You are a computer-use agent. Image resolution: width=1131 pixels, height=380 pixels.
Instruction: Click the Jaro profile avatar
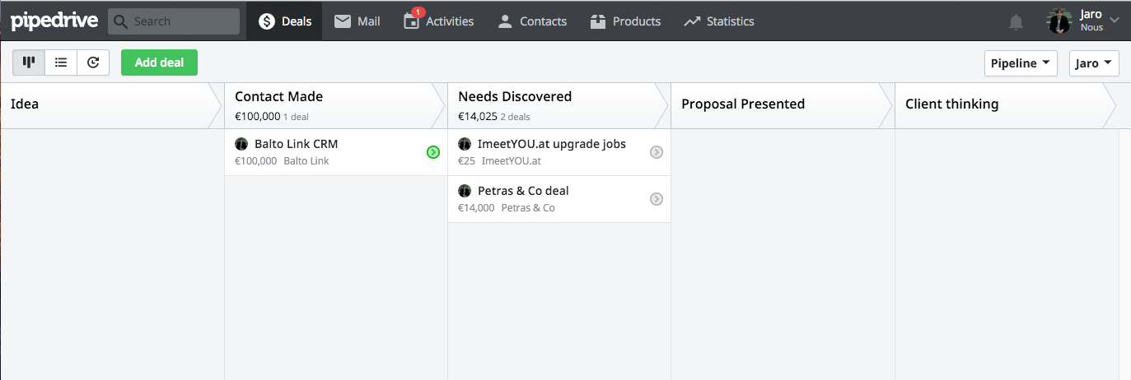pos(1059,21)
